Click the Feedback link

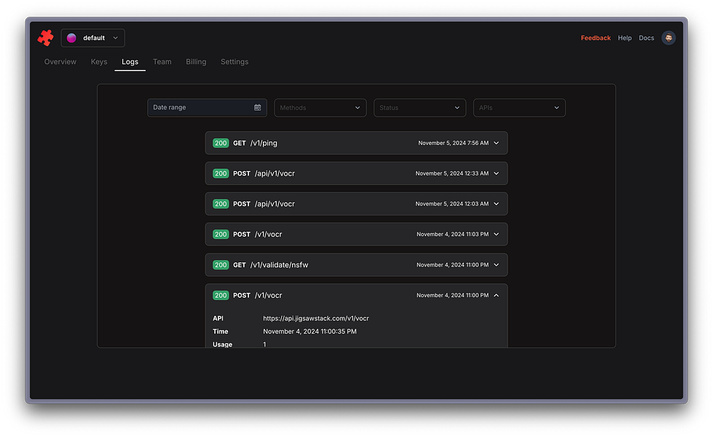(x=595, y=38)
